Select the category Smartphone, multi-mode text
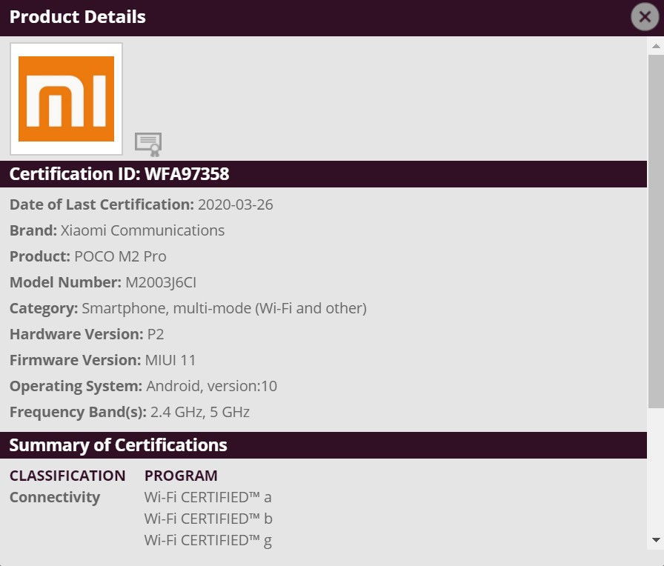 pos(224,308)
